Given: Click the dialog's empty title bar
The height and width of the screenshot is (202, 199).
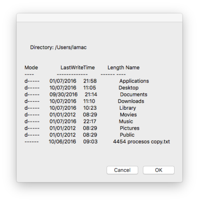Looking at the screenshot, I should [99, 17].
